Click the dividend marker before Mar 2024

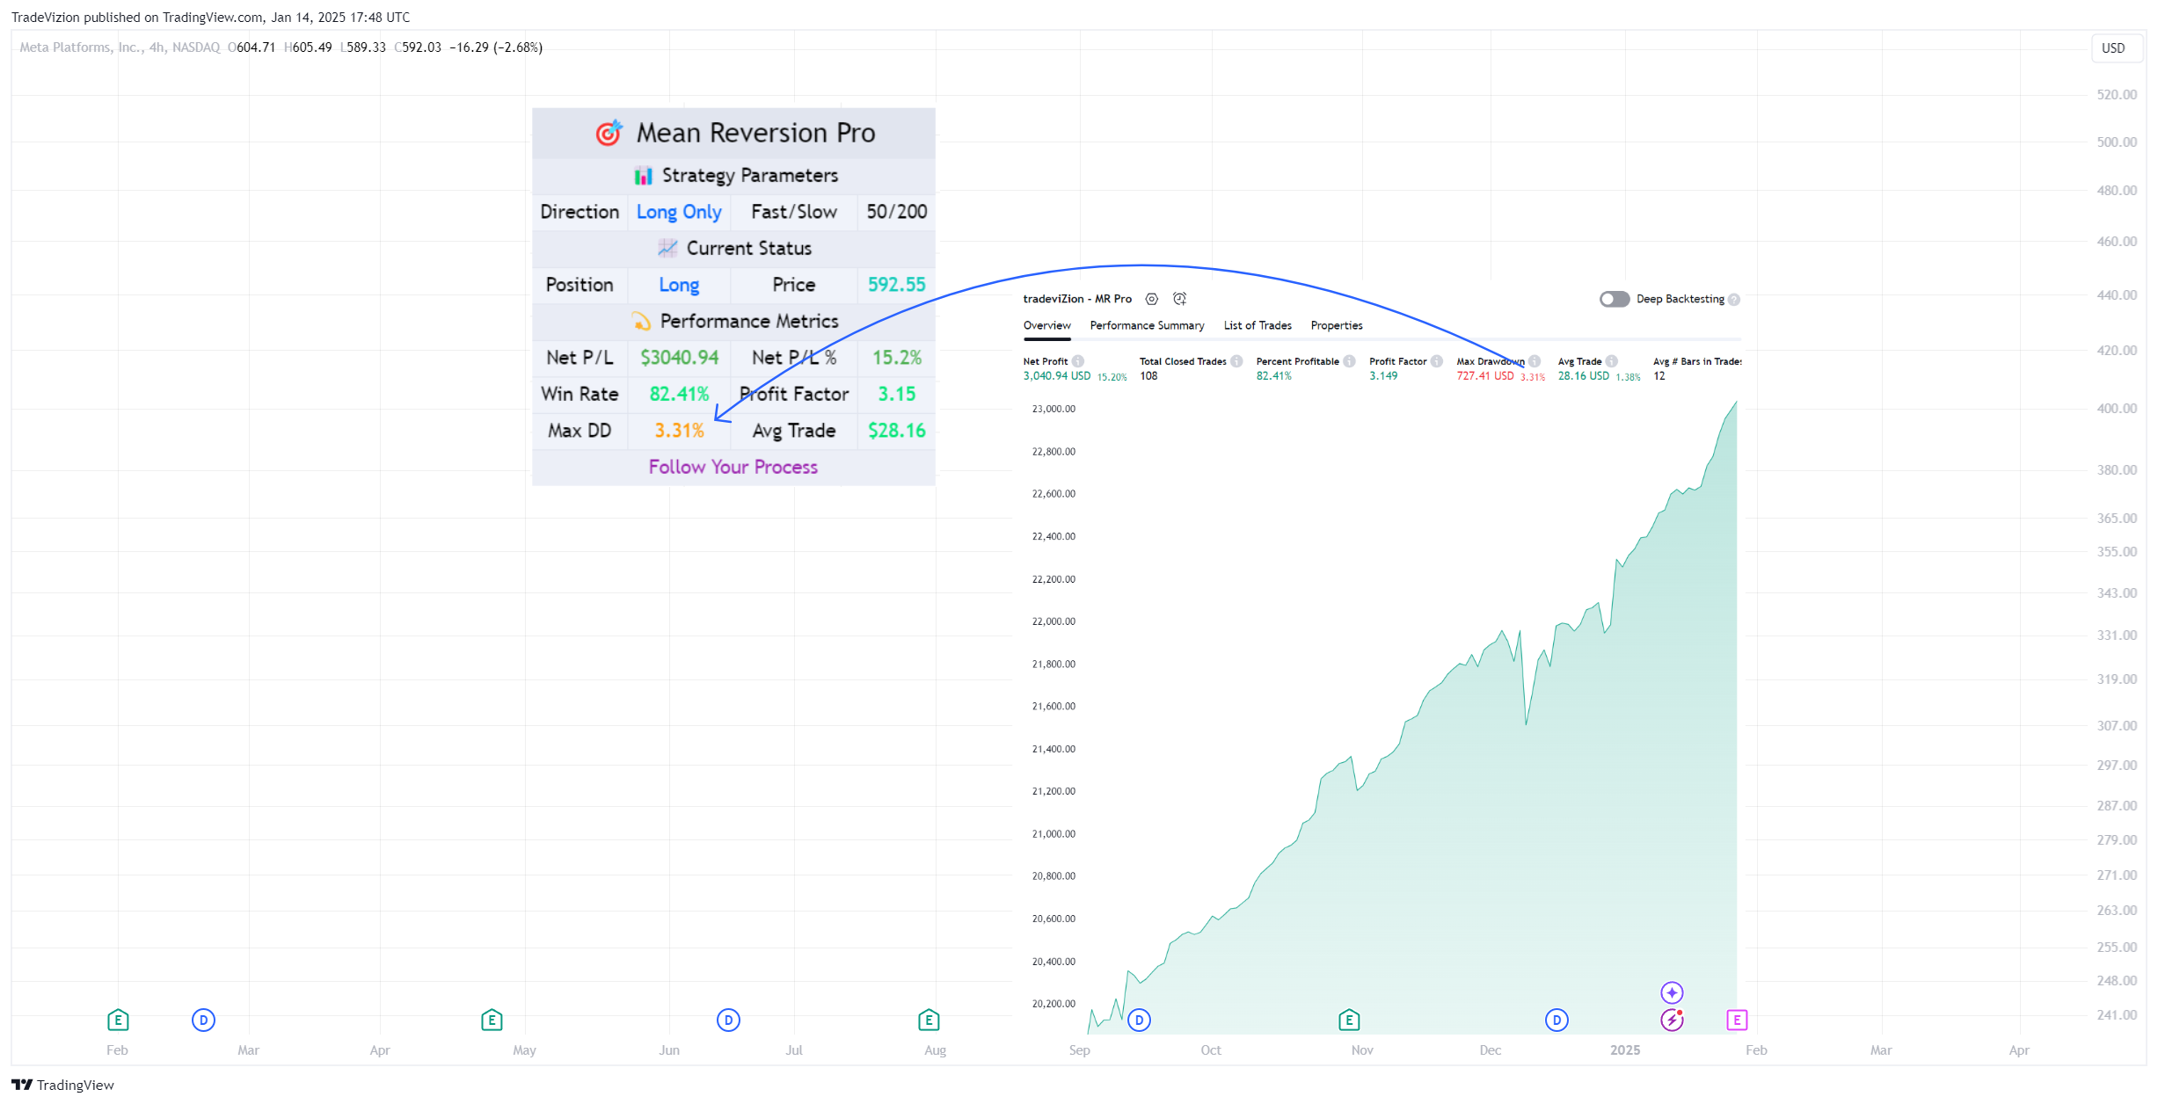click(203, 1020)
